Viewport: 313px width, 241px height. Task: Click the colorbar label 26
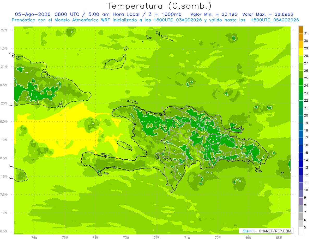pos(306,70)
